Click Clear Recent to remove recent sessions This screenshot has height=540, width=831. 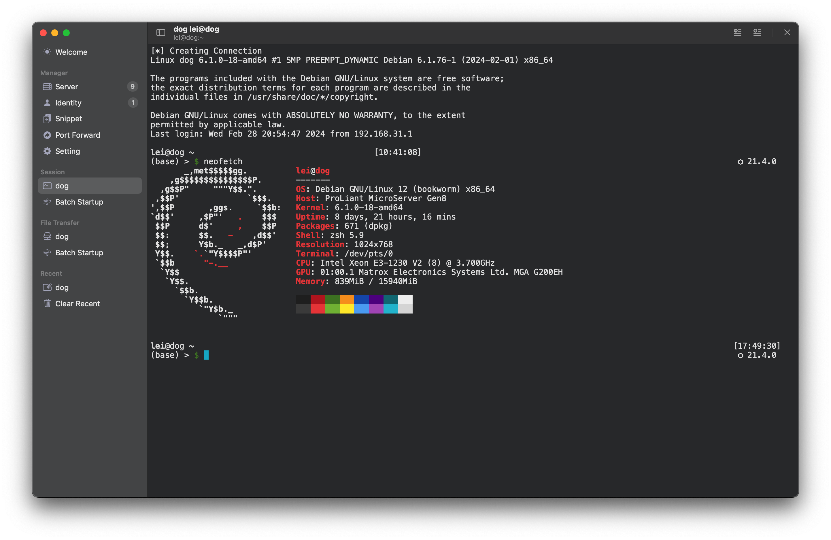pyautogui.click(x=77, y=303)
